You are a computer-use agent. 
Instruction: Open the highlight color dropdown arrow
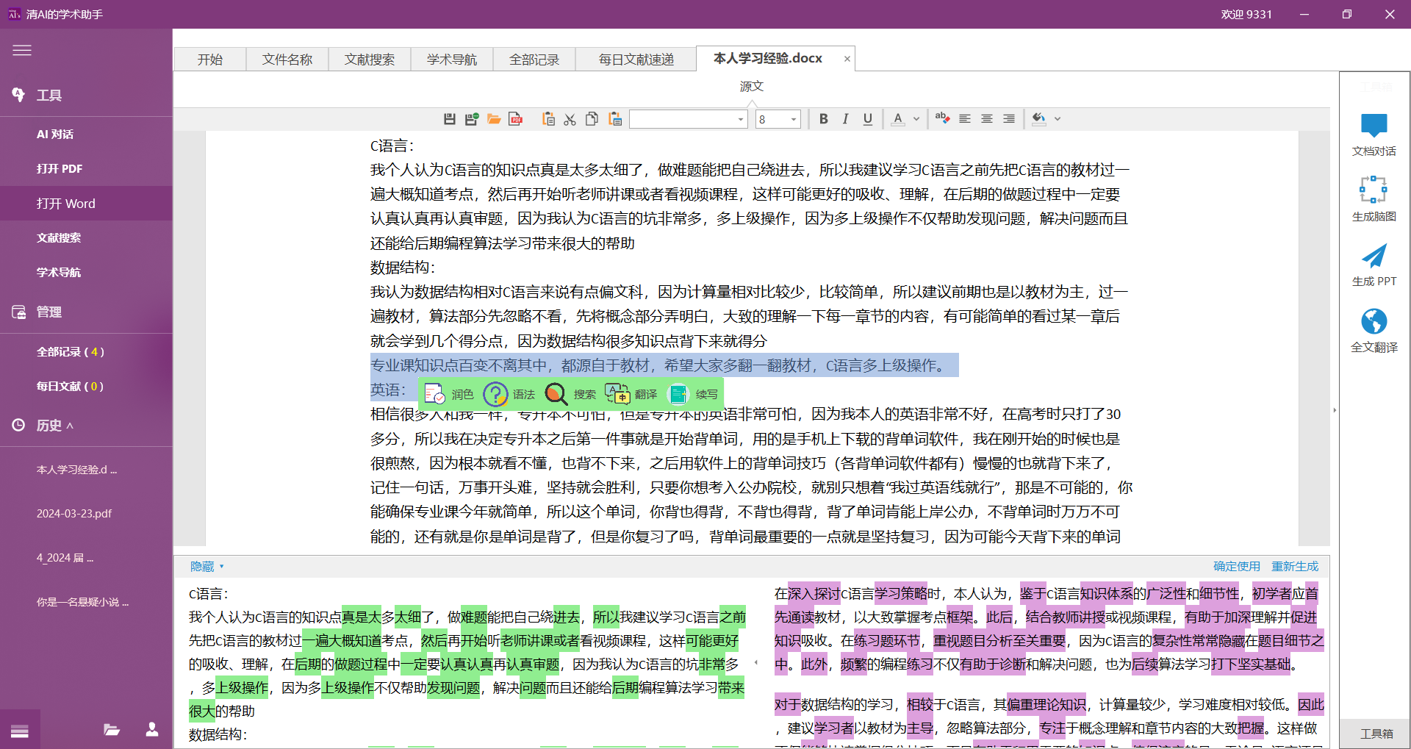point(1058,119)
